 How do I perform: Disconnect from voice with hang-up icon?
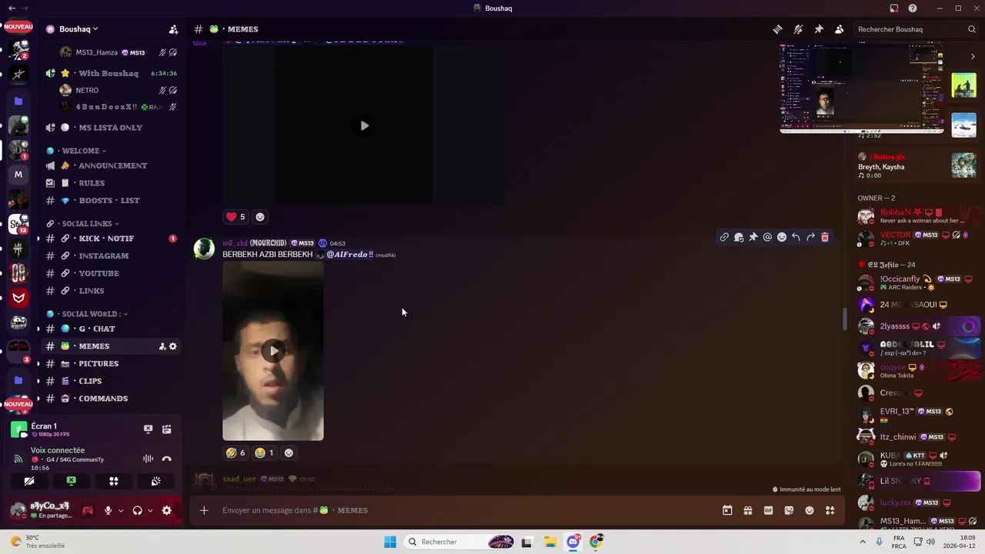[167, 459]
